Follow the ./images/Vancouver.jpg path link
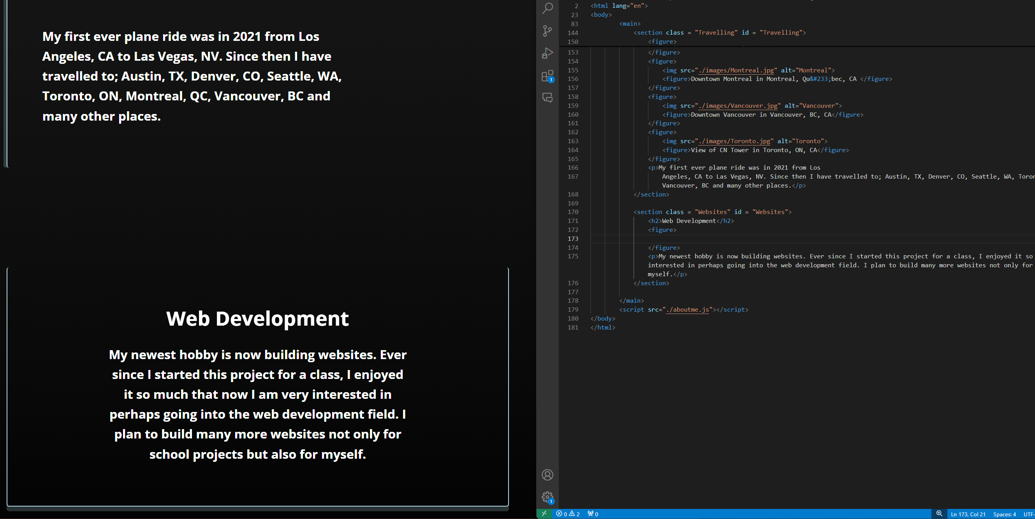 point(738,105)
